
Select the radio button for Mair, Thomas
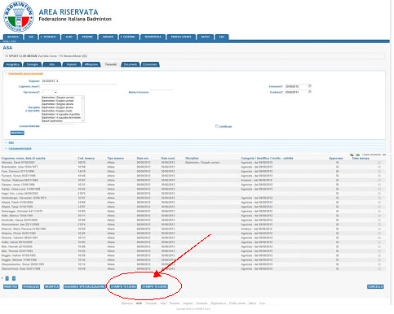[x=379, y=251]
